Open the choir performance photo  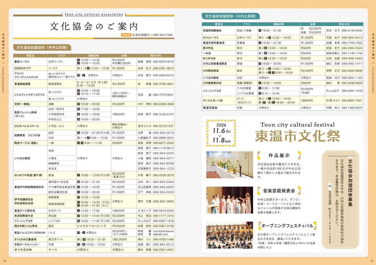coord(230,200)
